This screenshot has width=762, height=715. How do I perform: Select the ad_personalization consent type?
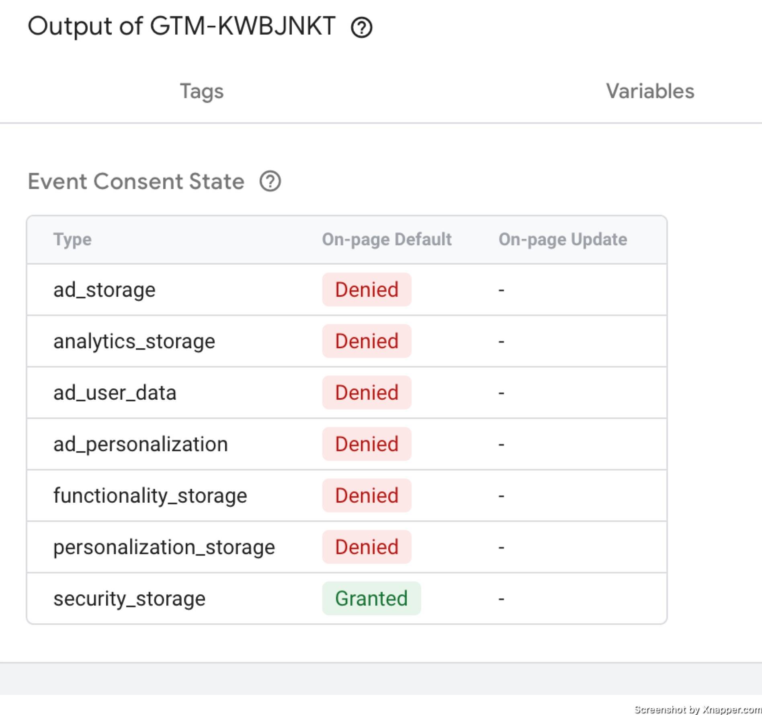(141, 444)
